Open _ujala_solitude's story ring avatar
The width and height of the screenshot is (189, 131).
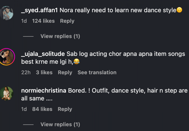coord(7,57)
